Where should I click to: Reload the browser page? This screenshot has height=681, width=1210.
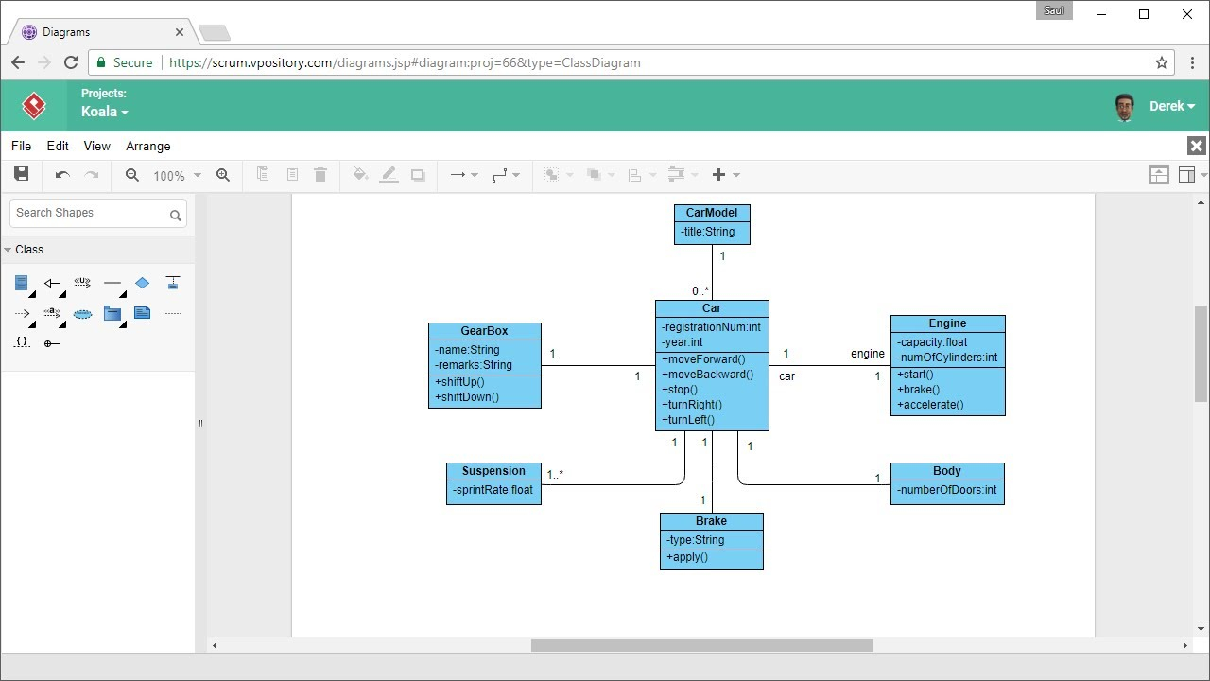pos(71,62)
